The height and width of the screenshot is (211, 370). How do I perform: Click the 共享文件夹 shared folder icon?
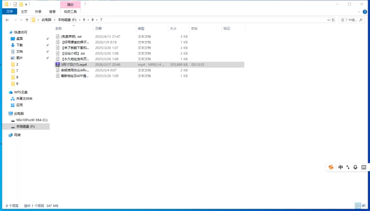pos(13,99)
